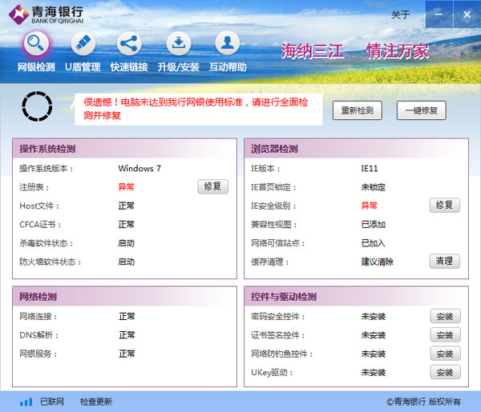This screenshot has width=481, height=412.
Task: Click the 网银服务 label
Action: 38,354
